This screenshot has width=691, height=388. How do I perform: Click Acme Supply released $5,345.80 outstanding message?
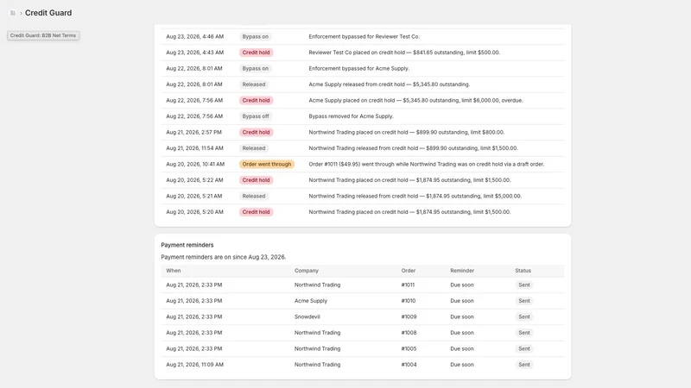point(390,84)
